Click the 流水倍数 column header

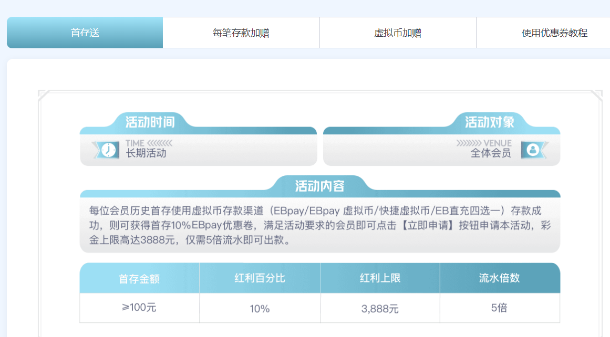(499, 278)
